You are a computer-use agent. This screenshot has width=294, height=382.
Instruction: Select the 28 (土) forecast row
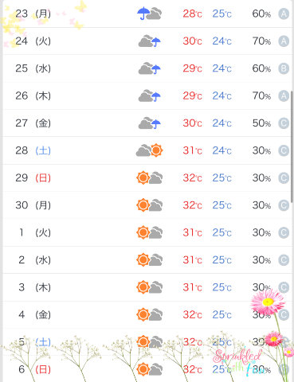147,150
